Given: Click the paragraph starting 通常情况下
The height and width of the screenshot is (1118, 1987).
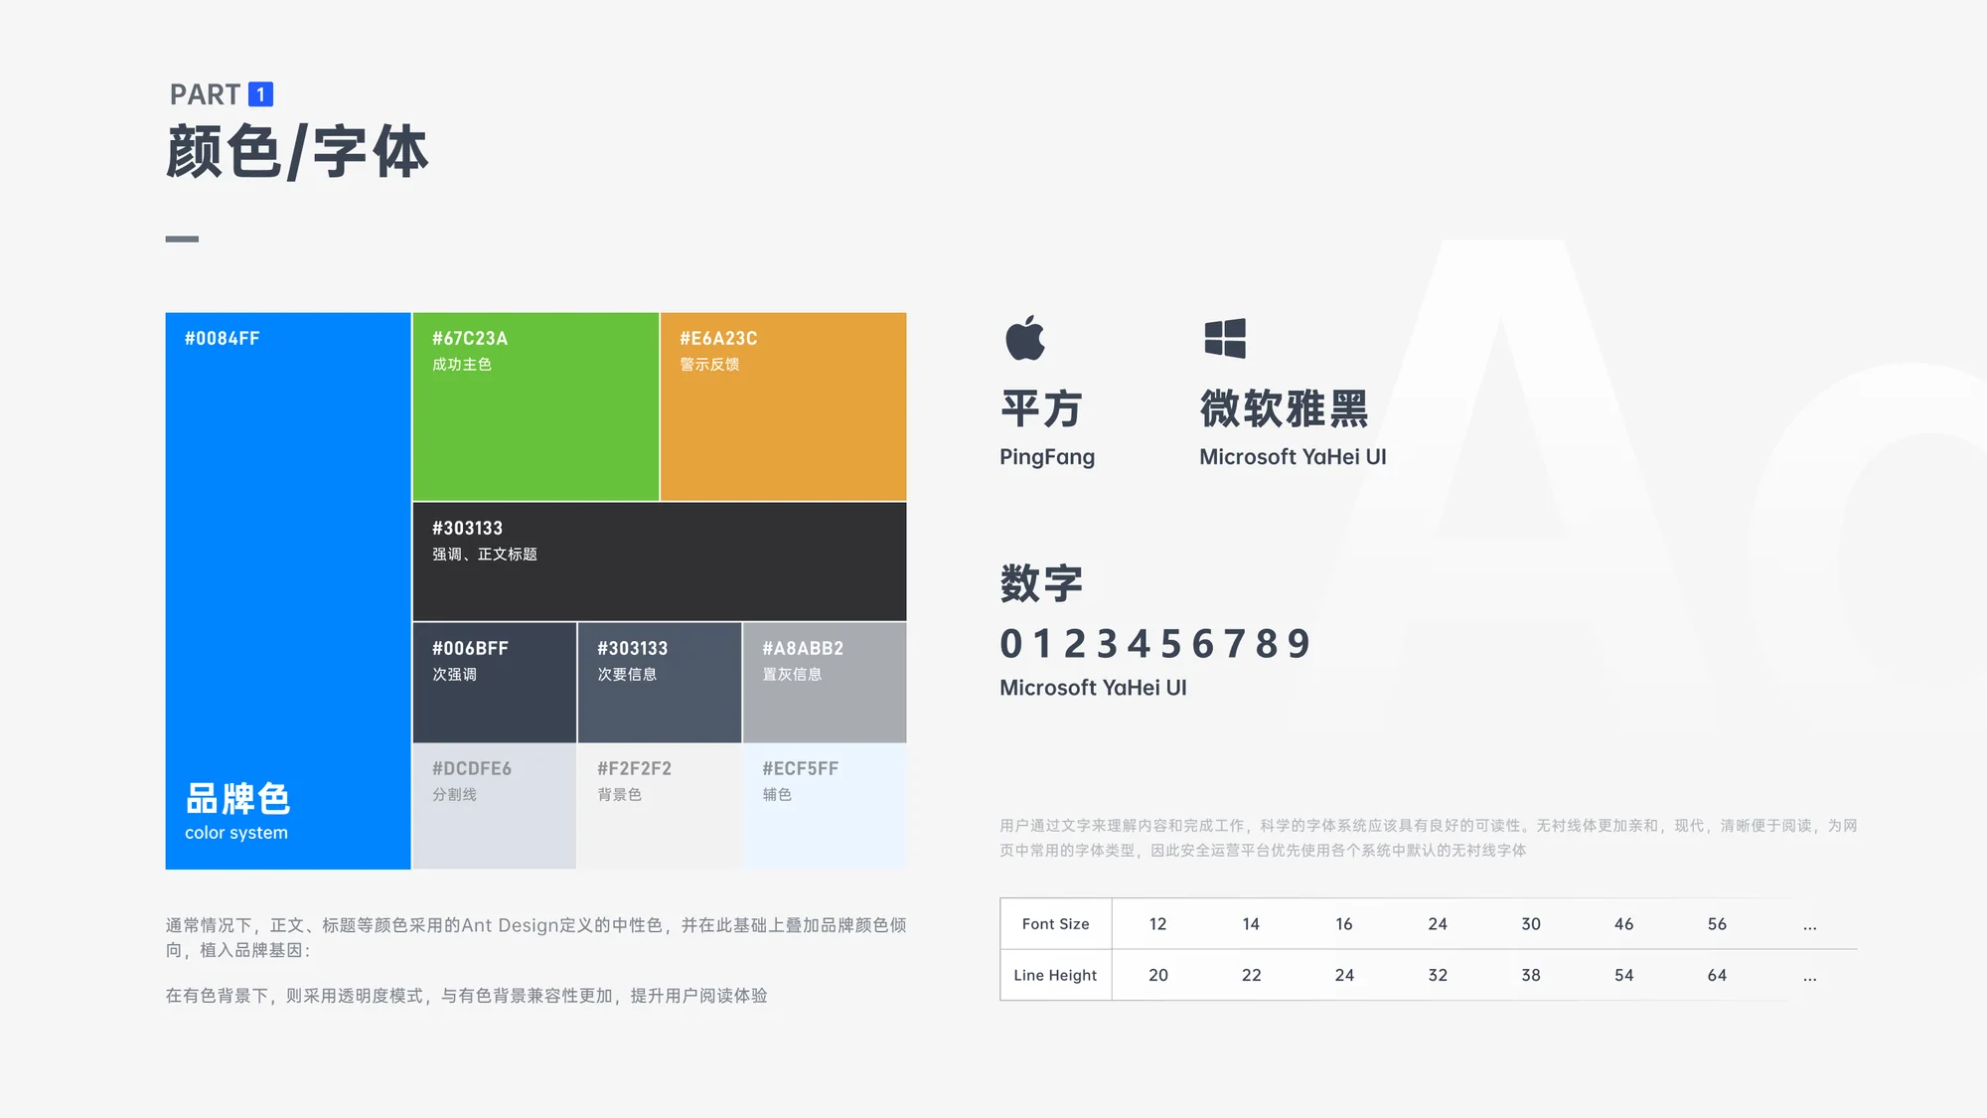Looking at the screenshot, I should (536, 937).
